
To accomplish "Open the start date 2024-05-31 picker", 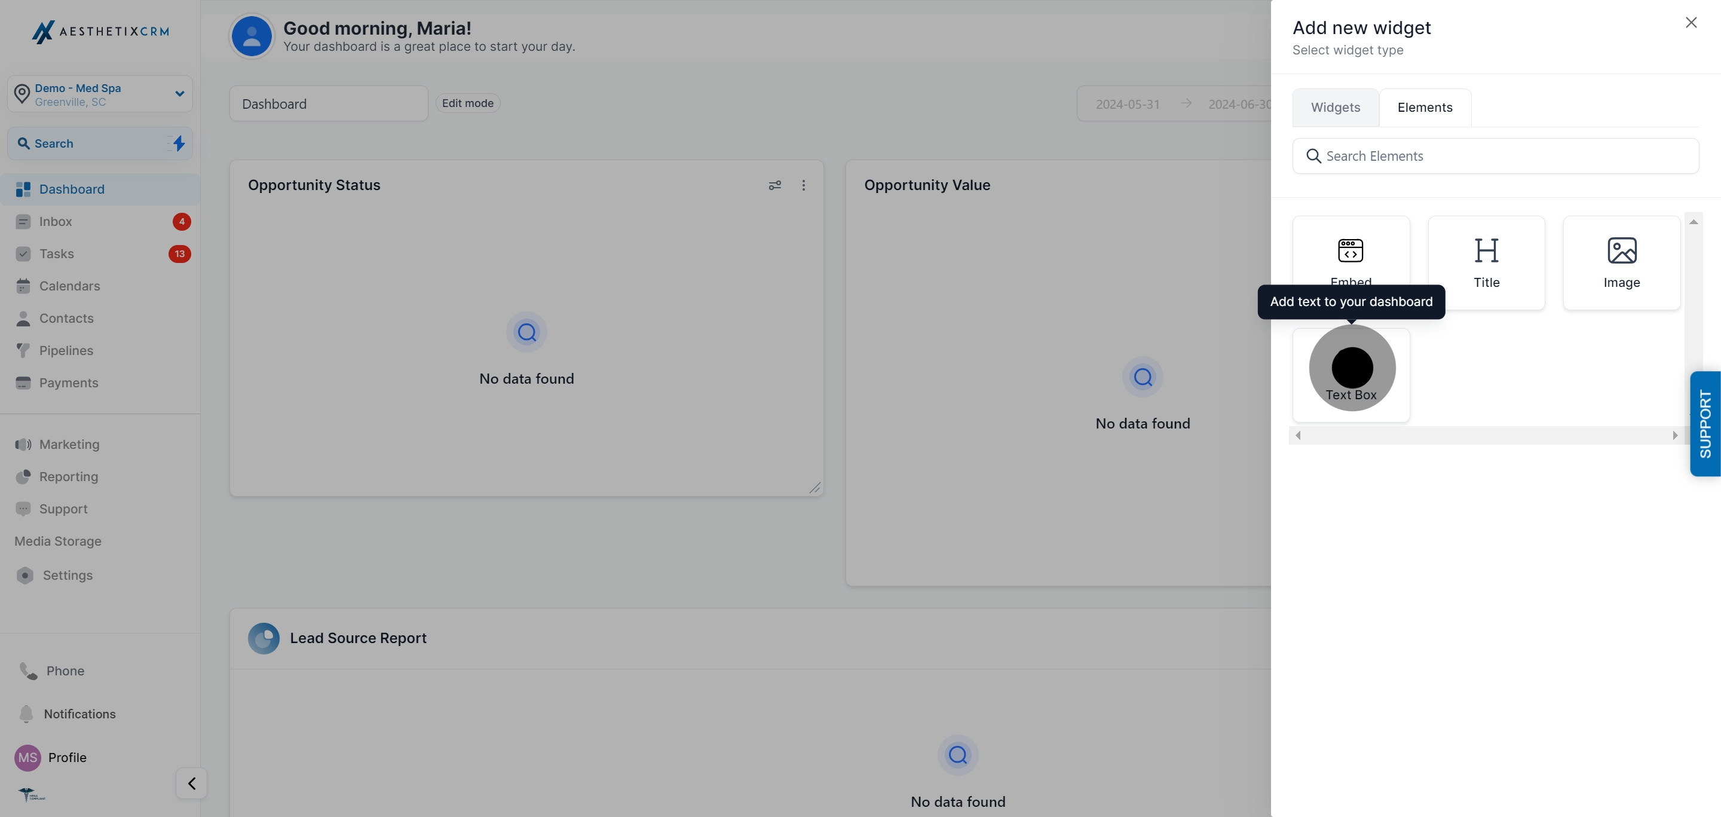I will coord(1127,104).
